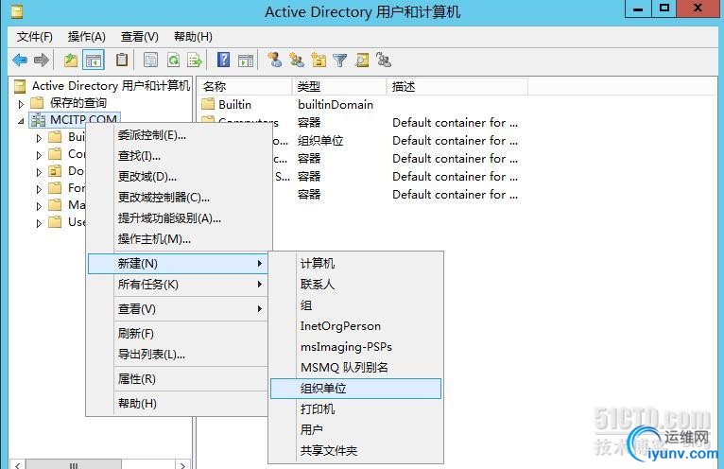Choose 刷新(F) from context menu
Image resolution: width=724 pixels, height=469 pixels.
[x=178, y=333]
